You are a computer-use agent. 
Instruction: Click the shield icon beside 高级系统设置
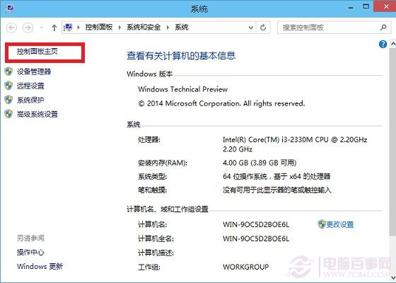coord(8,114)
